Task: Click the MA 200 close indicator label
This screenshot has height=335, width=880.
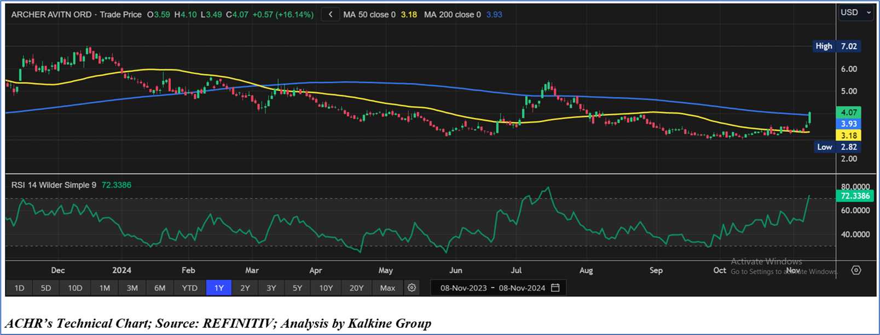Action: pyautogui.click(x=453, y=15)
